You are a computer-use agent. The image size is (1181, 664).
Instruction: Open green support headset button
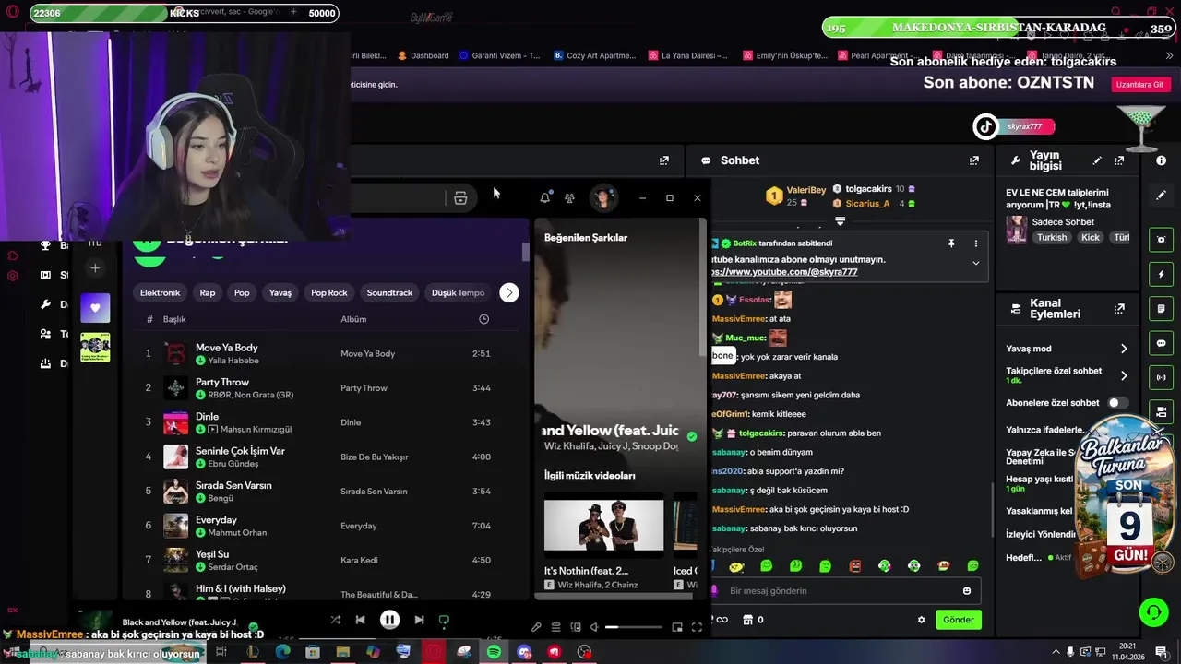pyautogui.click(x=1152, y=611)
